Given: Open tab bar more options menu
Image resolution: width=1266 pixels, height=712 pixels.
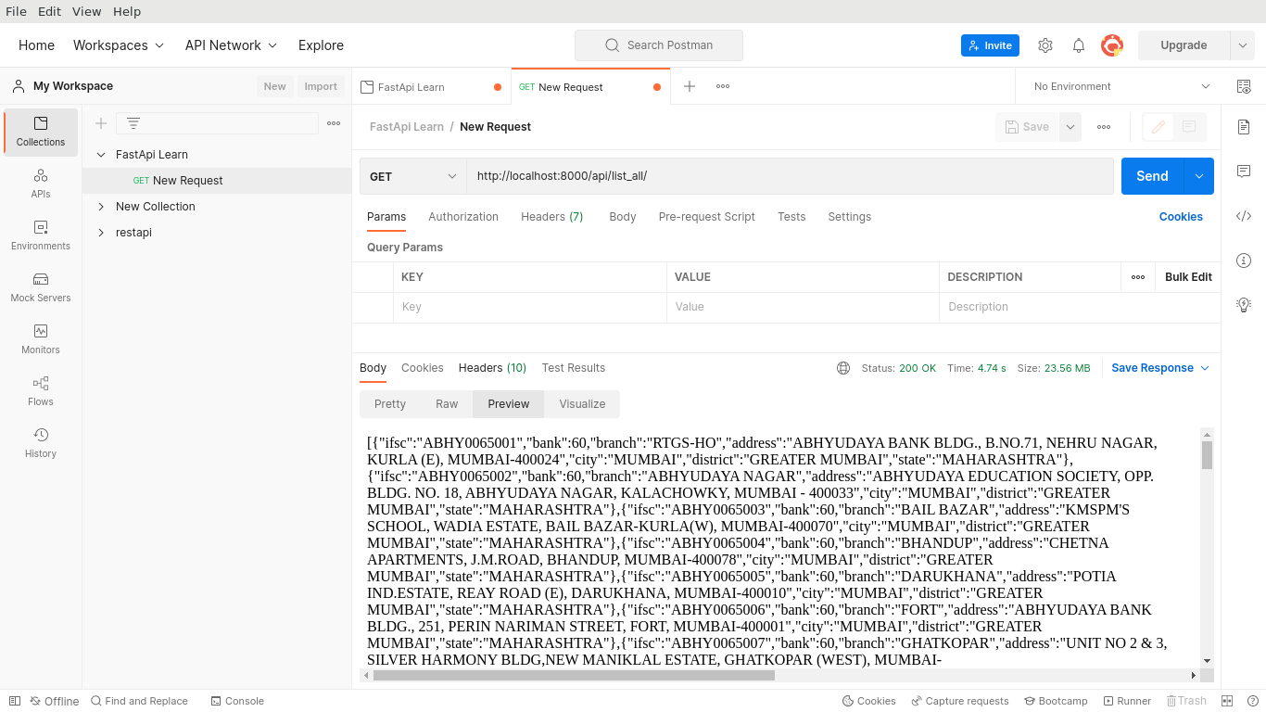Looking at the screenshot, I should click(x=723, y=86).
